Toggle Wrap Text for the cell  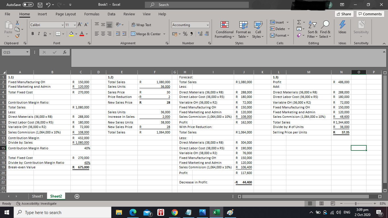coord(141,25)
